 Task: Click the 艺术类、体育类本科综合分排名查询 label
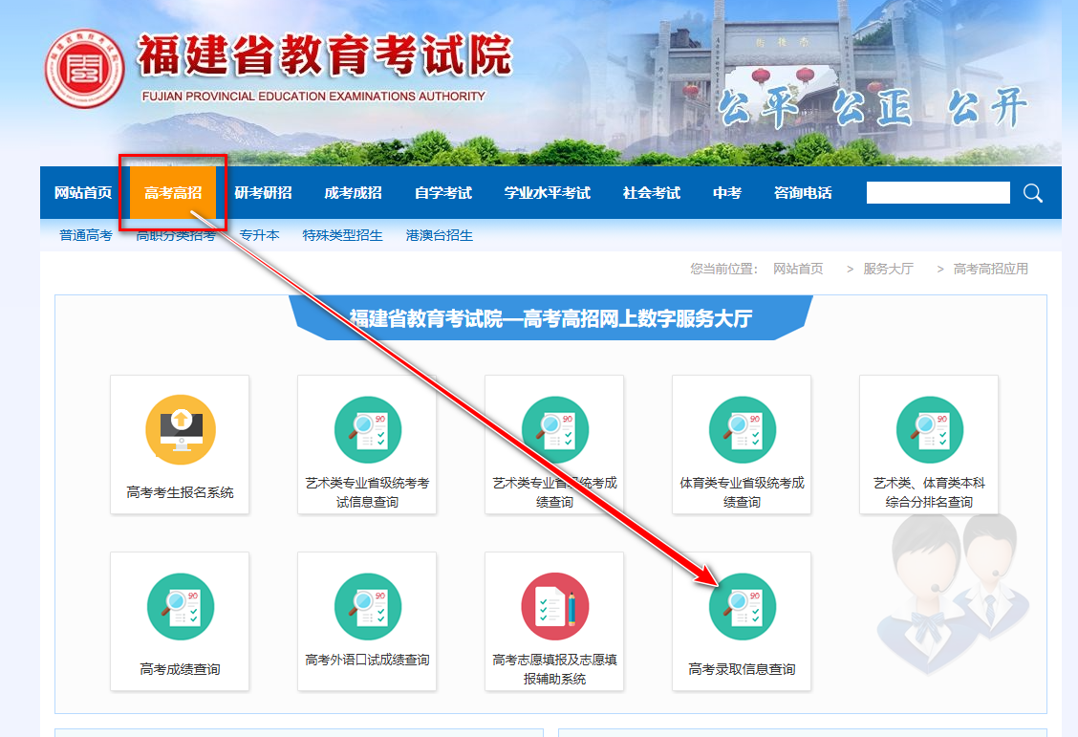click(929, 492)
